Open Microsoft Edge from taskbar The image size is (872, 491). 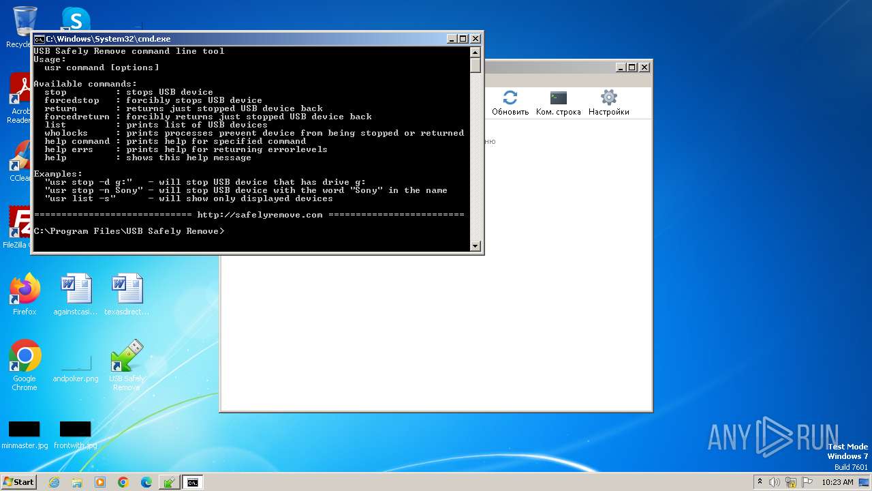(146, 482)
